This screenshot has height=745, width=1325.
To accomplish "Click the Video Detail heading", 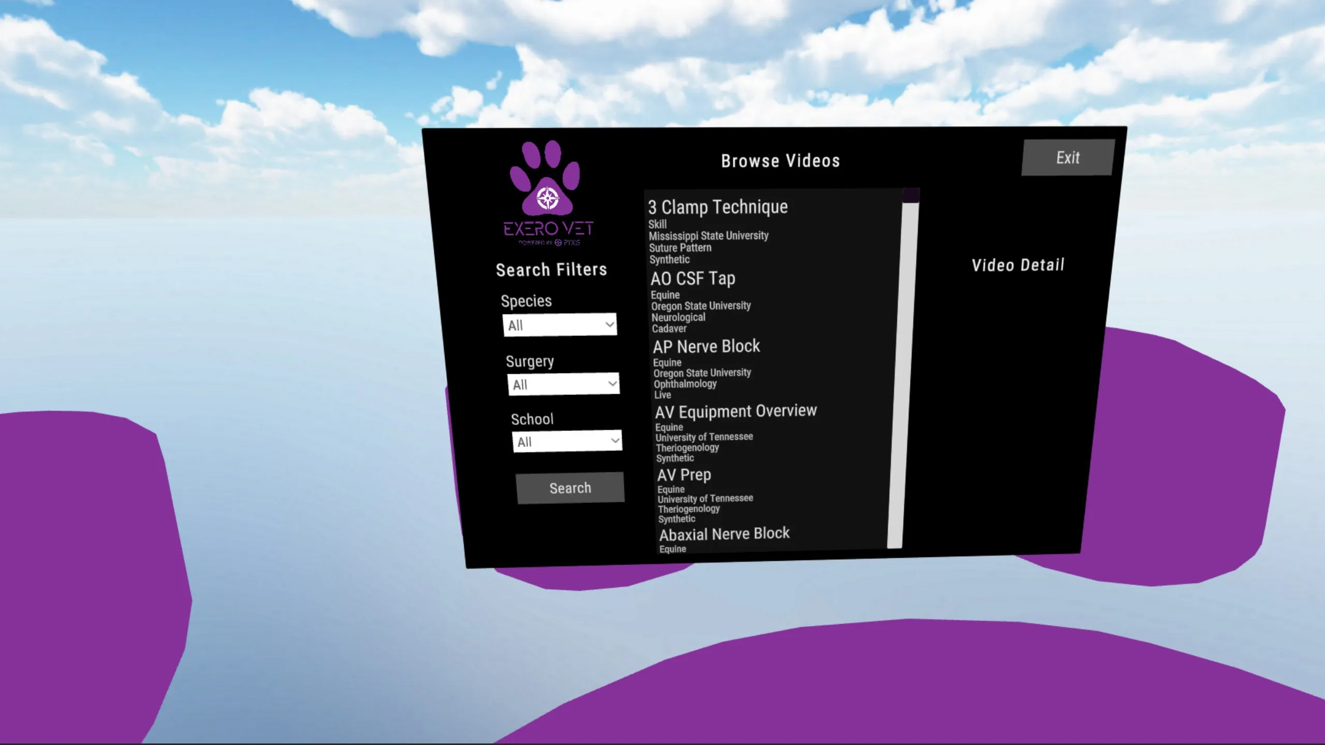I will (1018, 265).
